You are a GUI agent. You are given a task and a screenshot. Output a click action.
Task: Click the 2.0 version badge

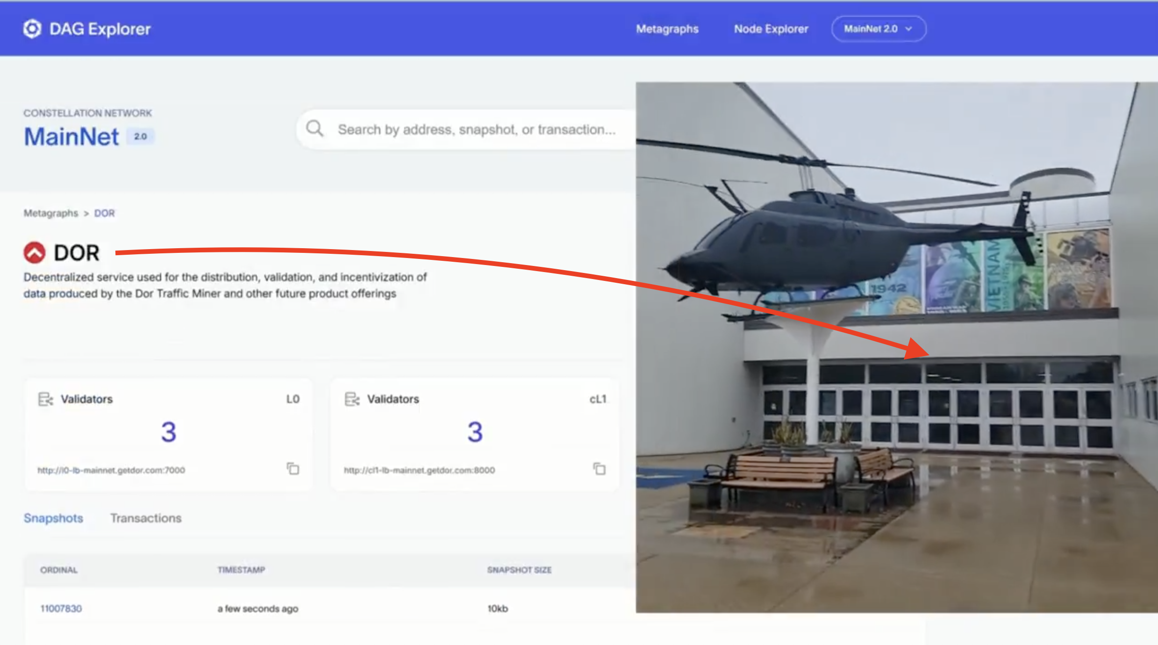click(x=140, y=136)
